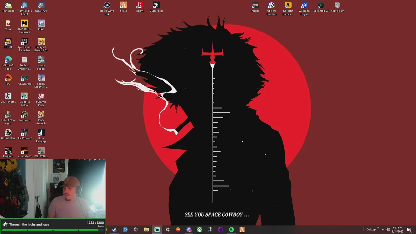Open Steam from the taskbar

[114, 230]
